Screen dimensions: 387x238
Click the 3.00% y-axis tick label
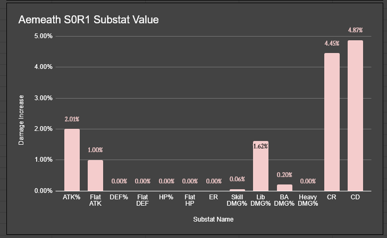44,98
